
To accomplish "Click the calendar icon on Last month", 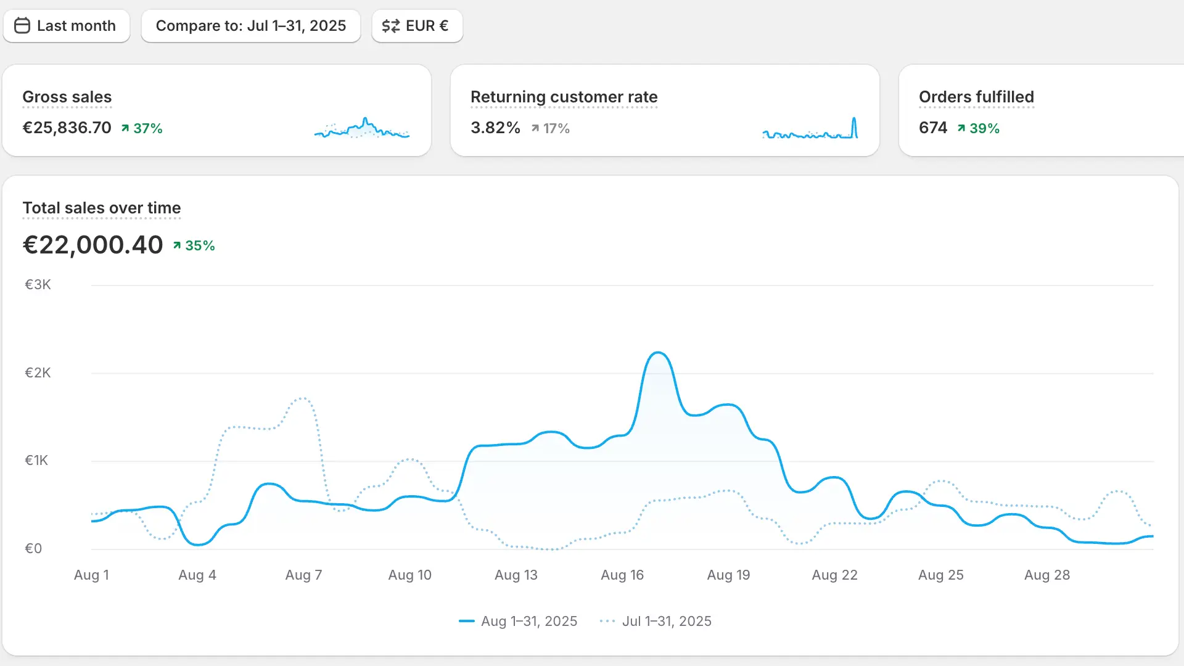I will [22, 26].
